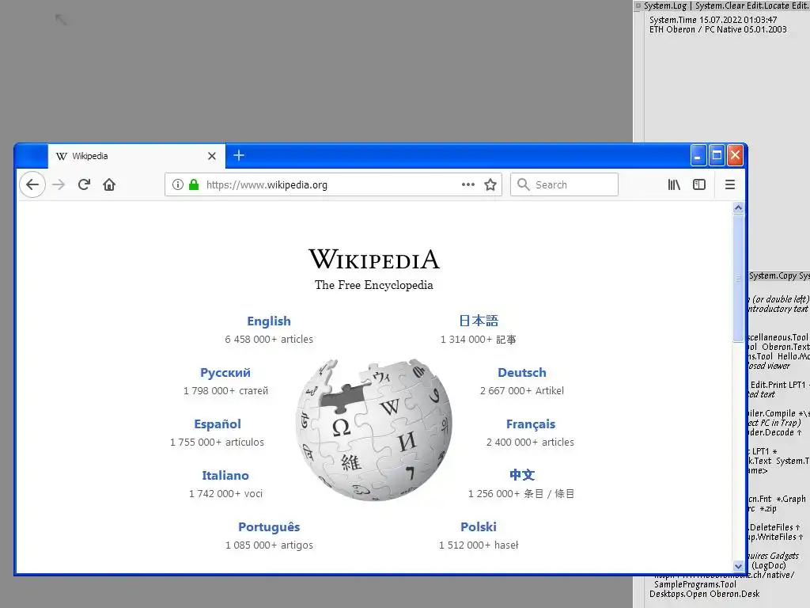Click into the Firefox Search box

564,184
